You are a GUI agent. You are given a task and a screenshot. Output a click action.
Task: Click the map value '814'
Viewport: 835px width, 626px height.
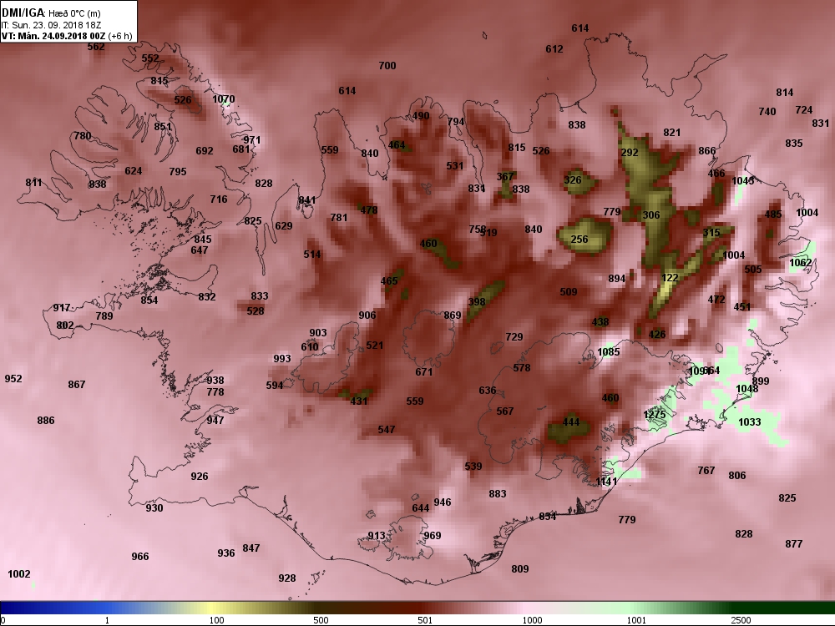[x=784, y=93]
